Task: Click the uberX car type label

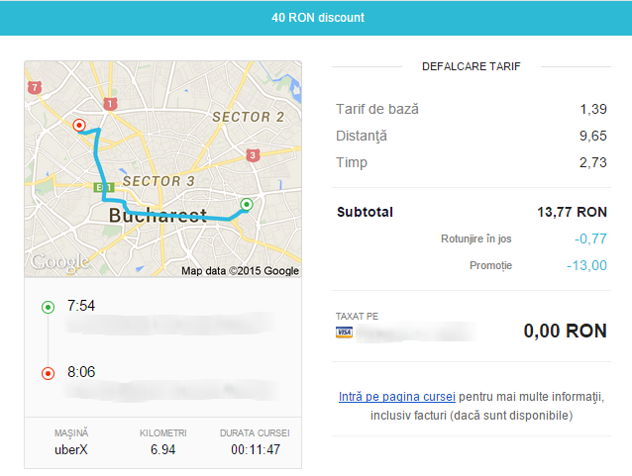Action: (x=71, y=450)
